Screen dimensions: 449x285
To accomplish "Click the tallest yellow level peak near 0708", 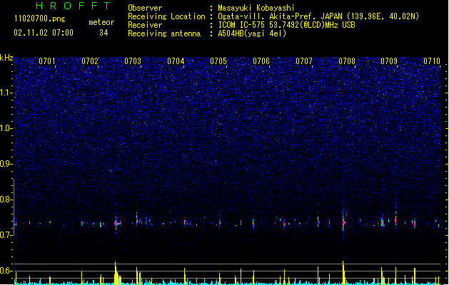I will (x=343, y=271).
